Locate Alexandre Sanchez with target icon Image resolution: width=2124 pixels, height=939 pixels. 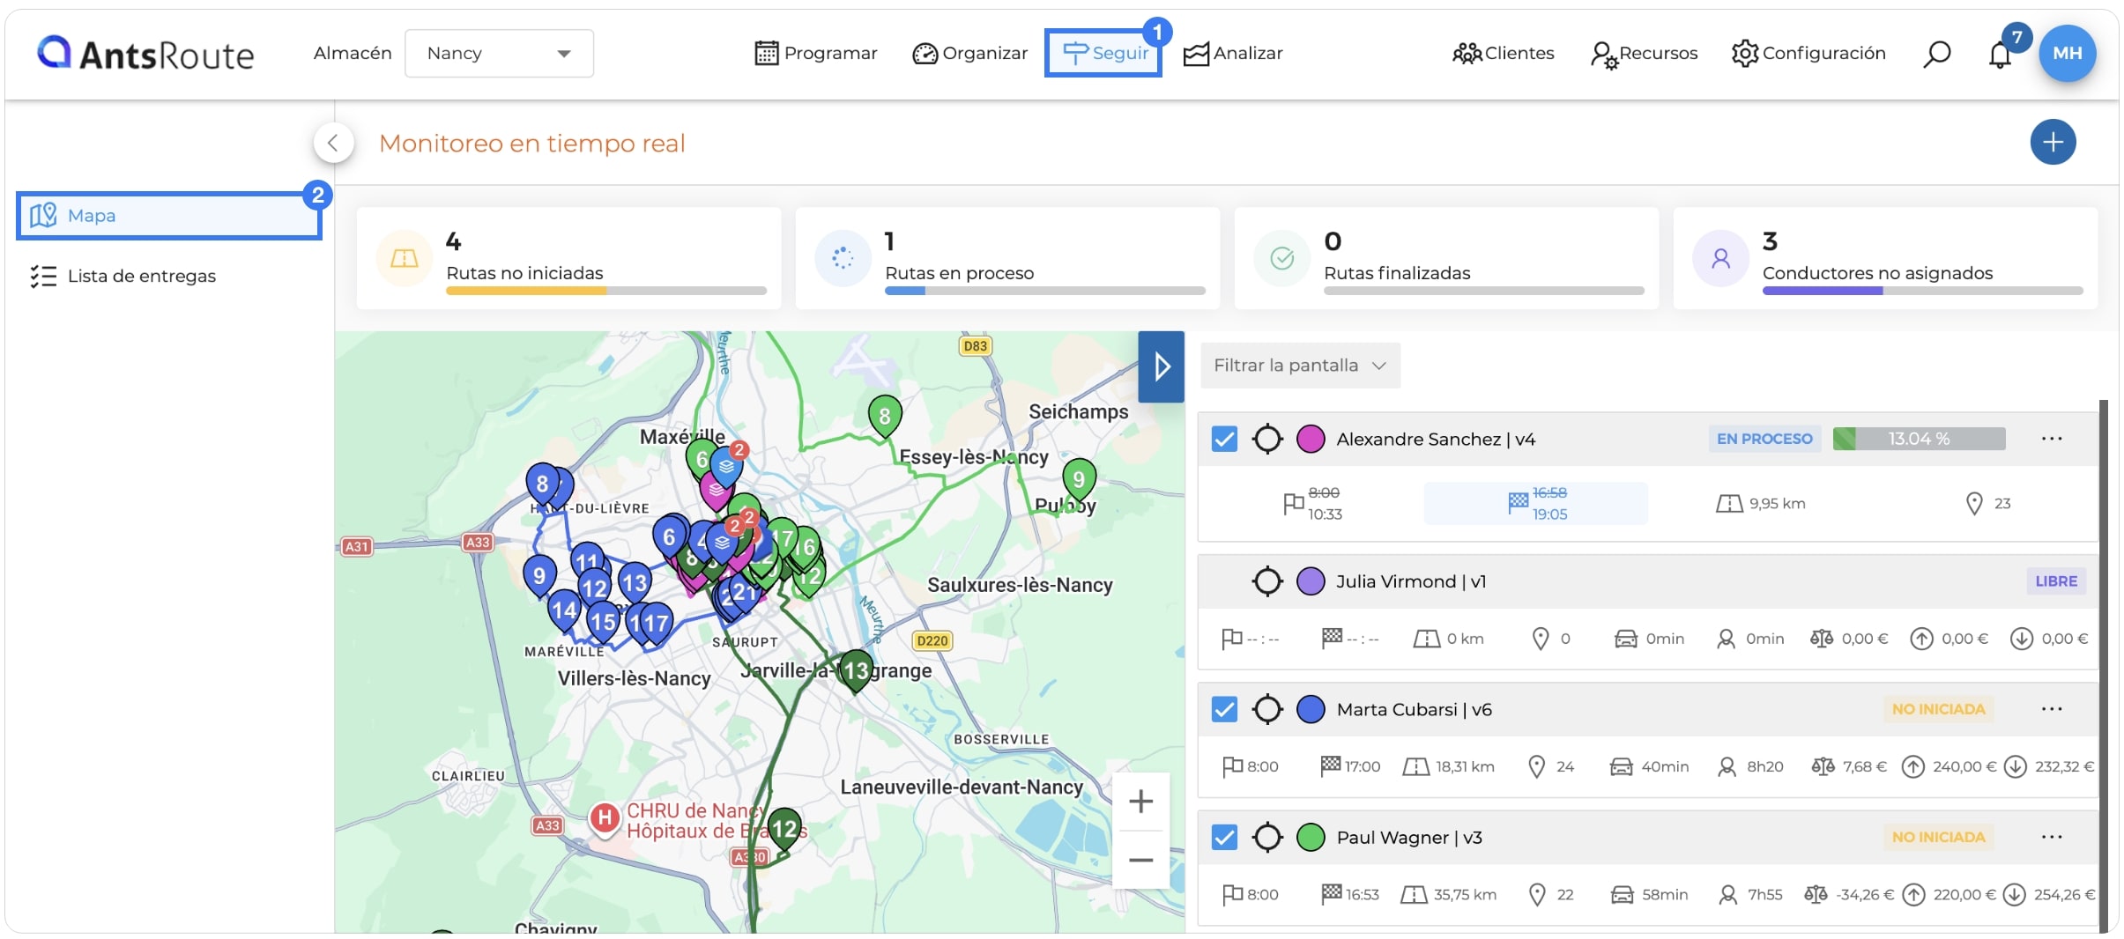tap(1267, 439)
